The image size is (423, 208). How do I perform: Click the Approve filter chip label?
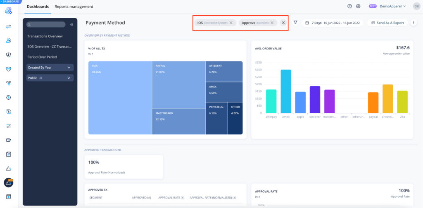tap(248, 23)
